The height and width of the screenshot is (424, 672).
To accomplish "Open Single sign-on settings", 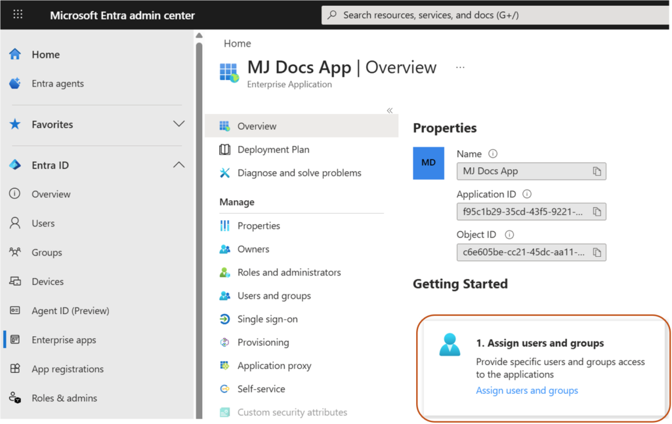I will (267, 319).
